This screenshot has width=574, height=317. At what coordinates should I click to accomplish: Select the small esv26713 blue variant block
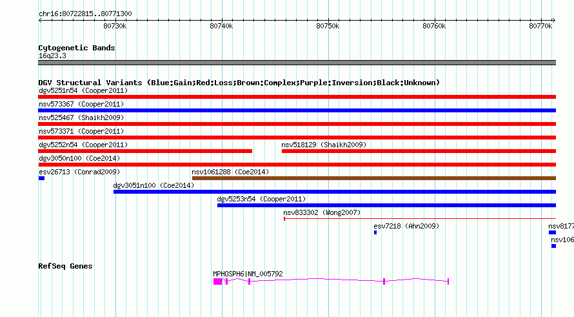[41, 178]
